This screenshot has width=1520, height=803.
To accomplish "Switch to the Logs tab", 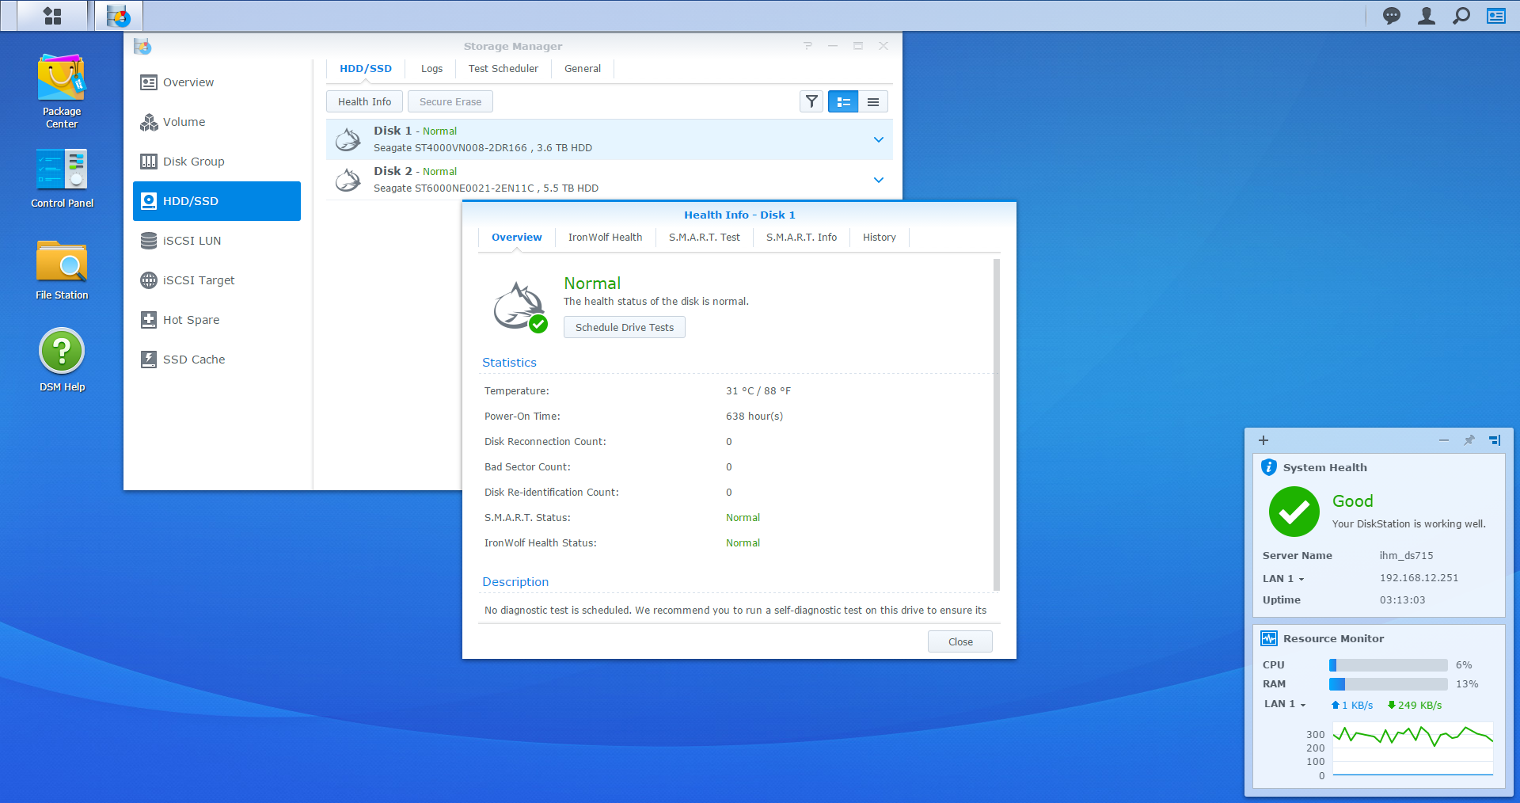I will click(431, 69).
